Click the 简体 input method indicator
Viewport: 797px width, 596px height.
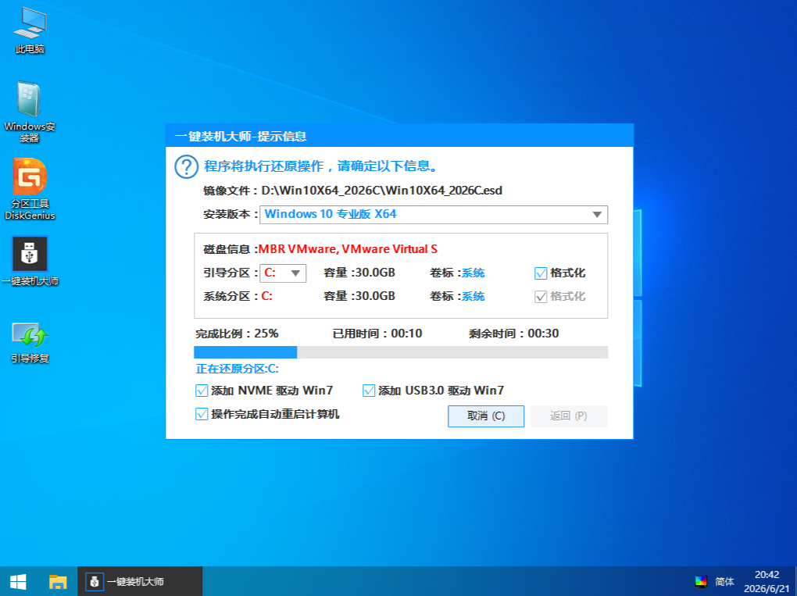[x=724, y=581]
